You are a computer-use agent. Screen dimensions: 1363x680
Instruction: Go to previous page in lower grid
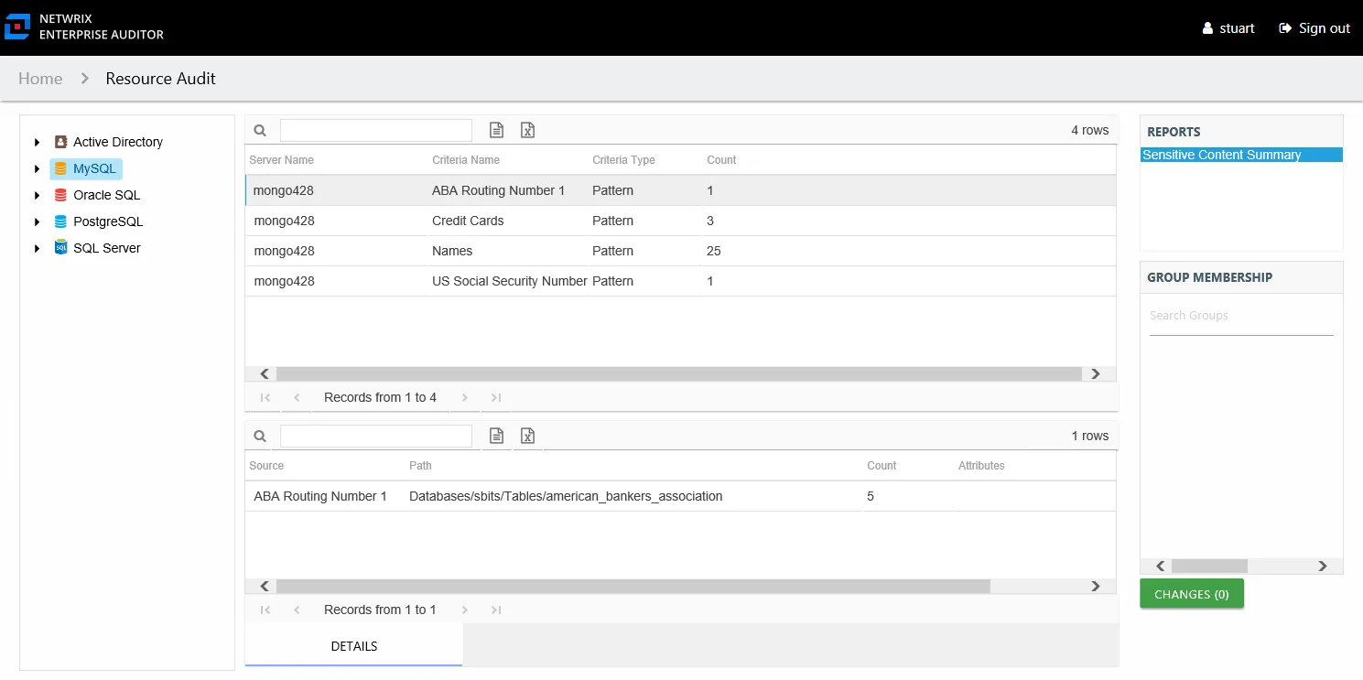[297, 610]
